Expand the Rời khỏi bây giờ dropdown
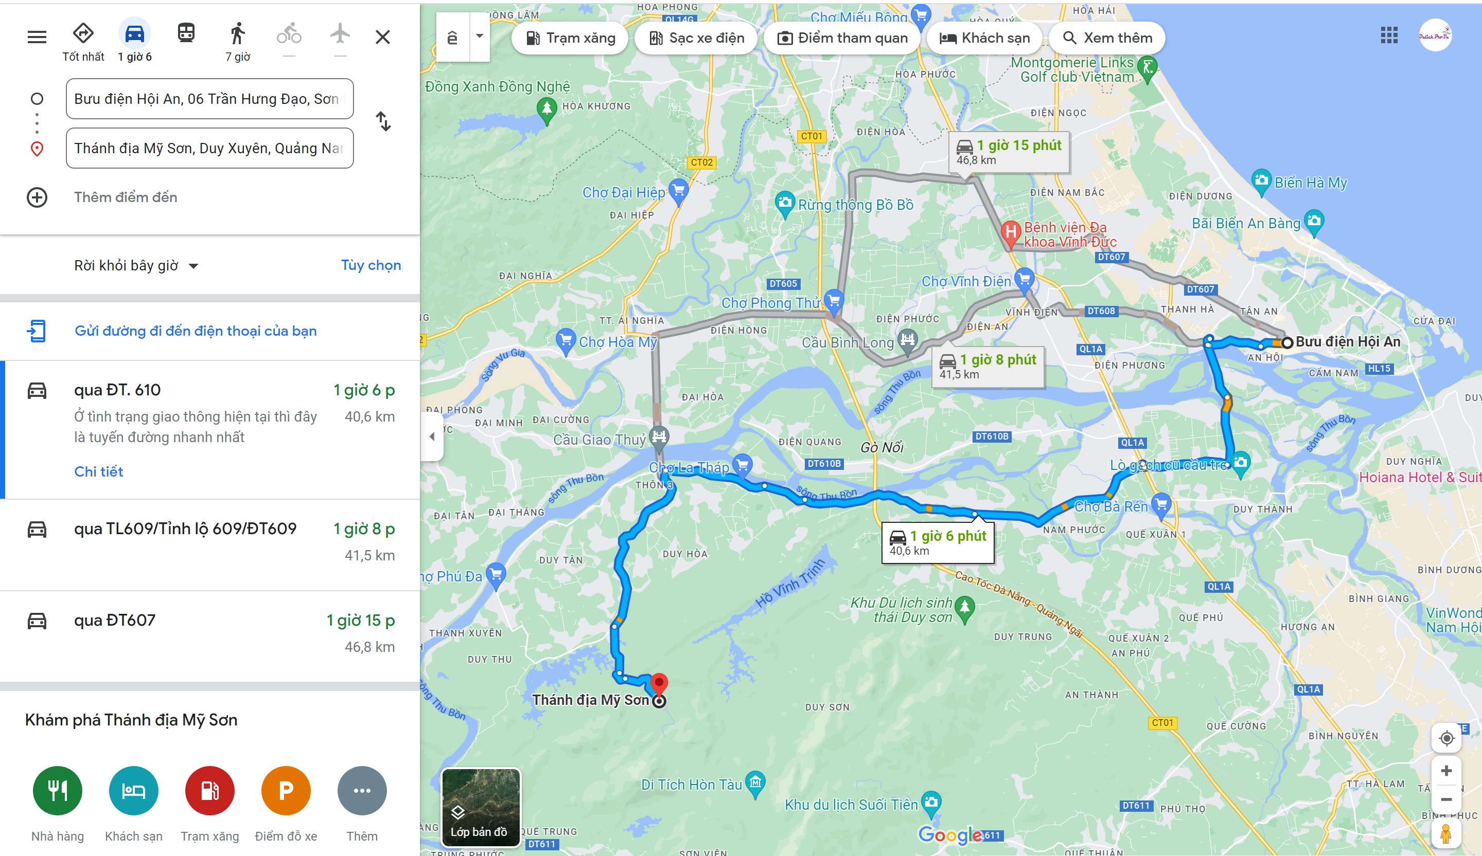This screenshot has width=1482, height=856. point(136,266)
